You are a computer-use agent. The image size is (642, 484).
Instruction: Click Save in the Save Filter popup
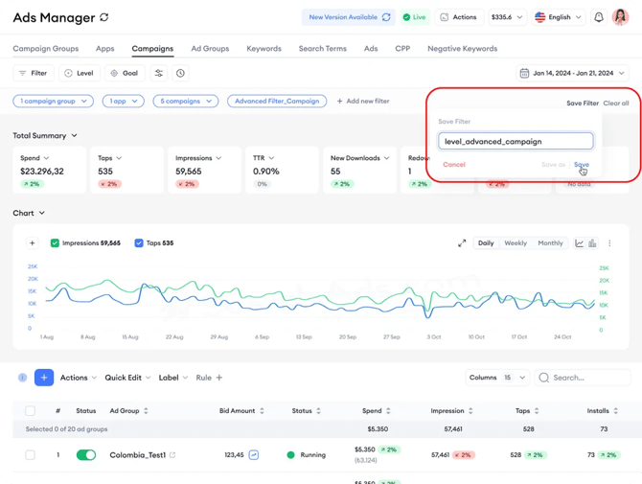pos(581,165)
